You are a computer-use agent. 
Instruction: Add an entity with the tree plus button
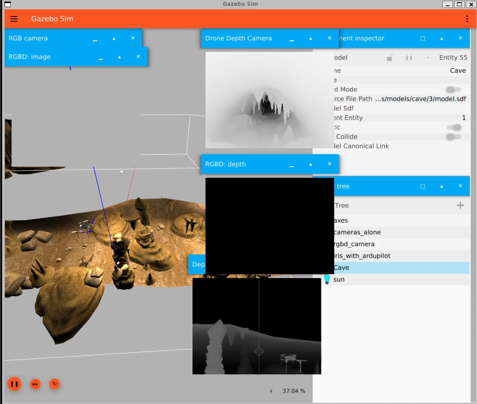(x=460, y=205)
